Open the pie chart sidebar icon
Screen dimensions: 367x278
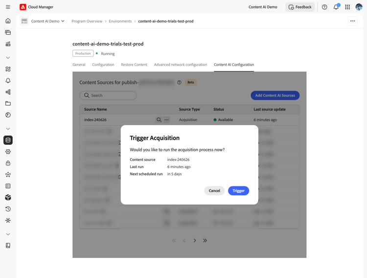(8, 115)
